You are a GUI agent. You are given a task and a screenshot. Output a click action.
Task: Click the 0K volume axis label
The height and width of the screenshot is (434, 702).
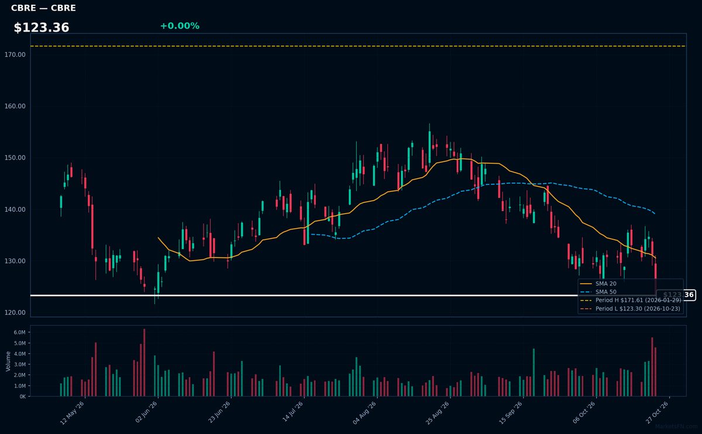point(22,397)
